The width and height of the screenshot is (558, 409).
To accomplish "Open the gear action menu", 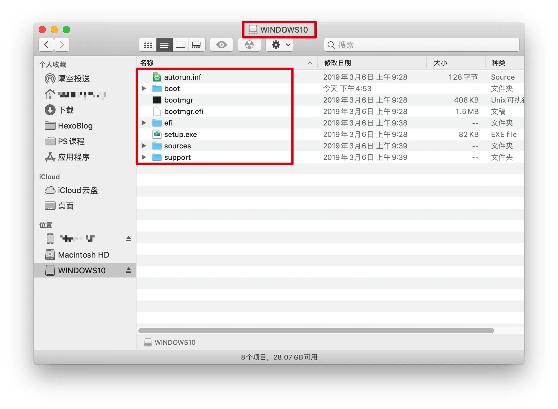I will pyautogui.click(x=280, y=45).
